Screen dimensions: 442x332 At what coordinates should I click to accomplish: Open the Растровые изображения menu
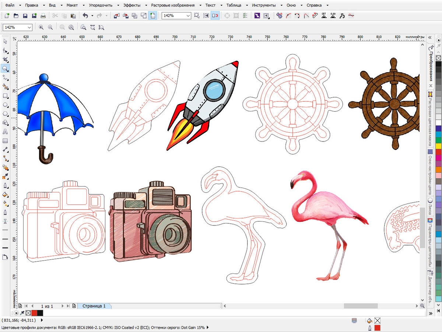(173, 5)
